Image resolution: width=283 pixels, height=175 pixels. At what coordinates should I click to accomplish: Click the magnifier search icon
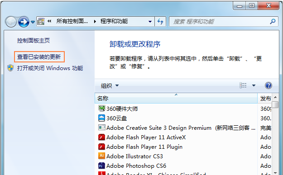(x=273, y=22)
